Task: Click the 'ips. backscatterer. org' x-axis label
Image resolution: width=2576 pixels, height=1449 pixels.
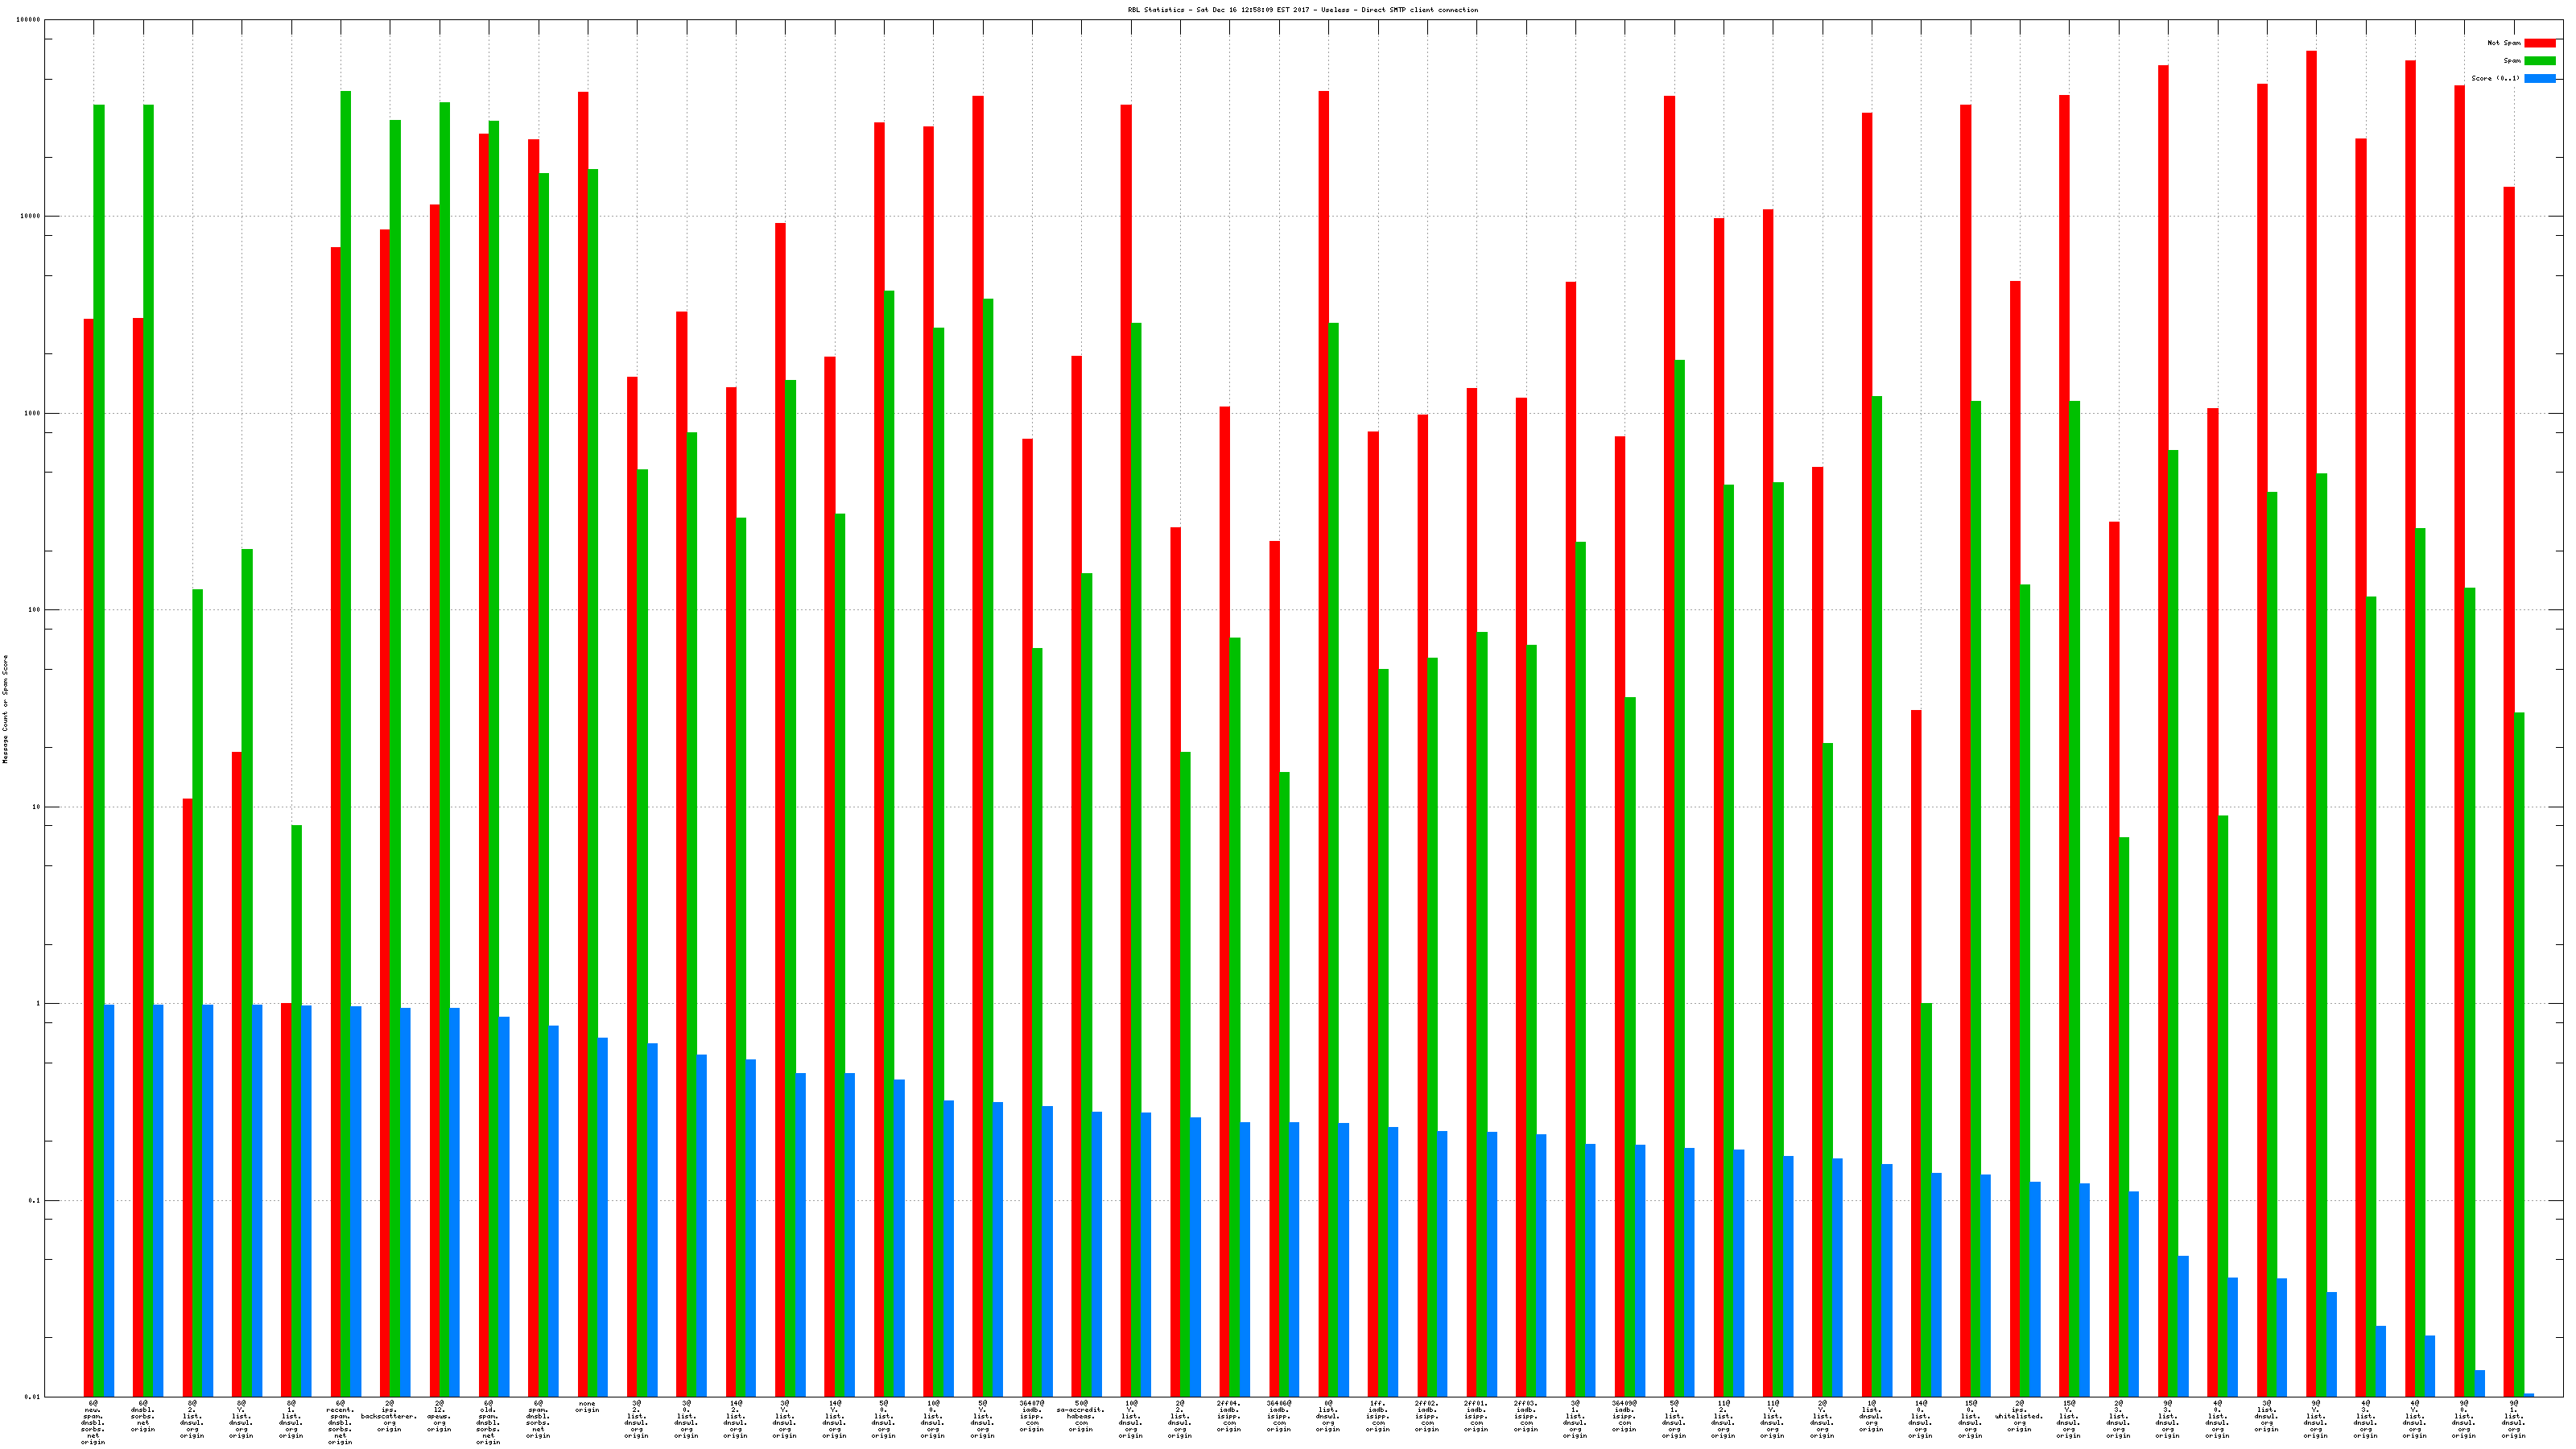Action: pos(389,1416)
